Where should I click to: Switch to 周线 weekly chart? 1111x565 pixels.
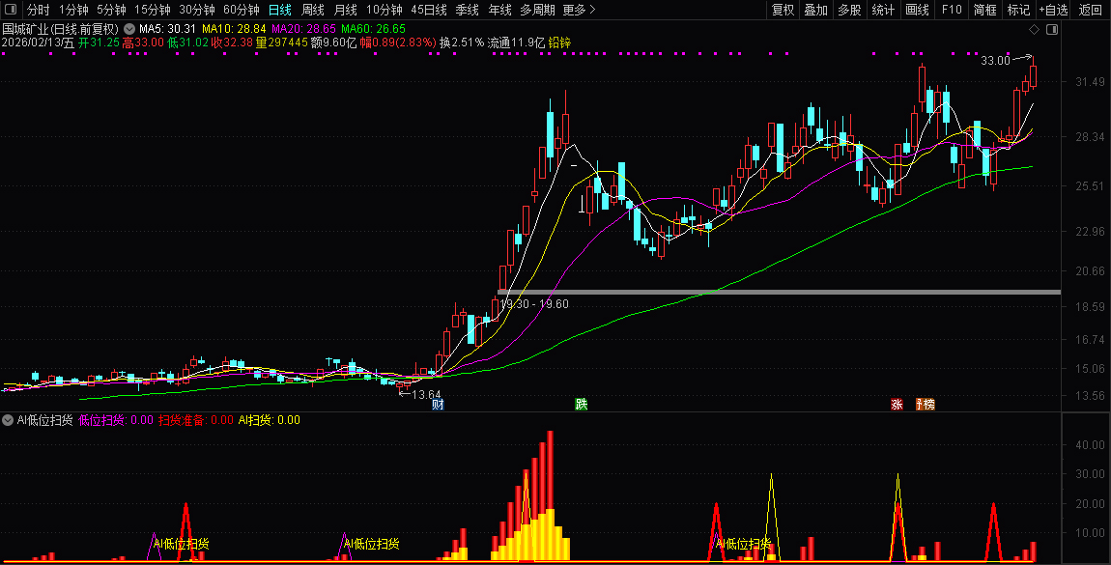[312, 10]
